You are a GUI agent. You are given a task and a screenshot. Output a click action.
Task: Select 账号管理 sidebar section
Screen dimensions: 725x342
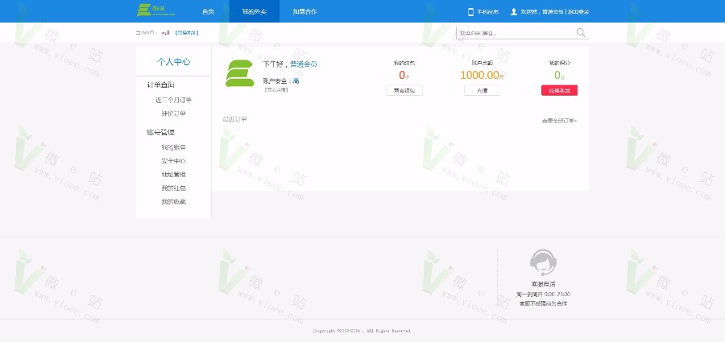(160, 133)
